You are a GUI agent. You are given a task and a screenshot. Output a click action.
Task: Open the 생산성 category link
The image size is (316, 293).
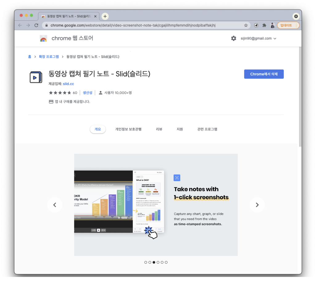pos(87,93)
